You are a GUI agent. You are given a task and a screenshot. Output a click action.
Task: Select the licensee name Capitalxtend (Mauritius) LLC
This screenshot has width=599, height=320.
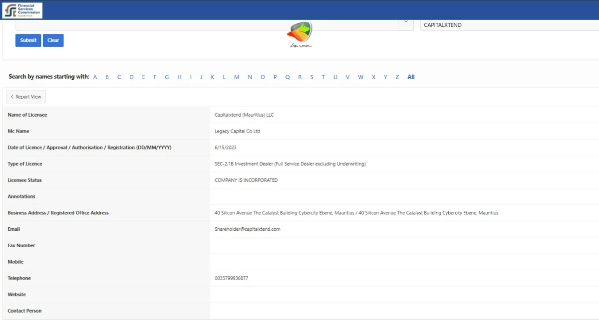click(244, 115)
